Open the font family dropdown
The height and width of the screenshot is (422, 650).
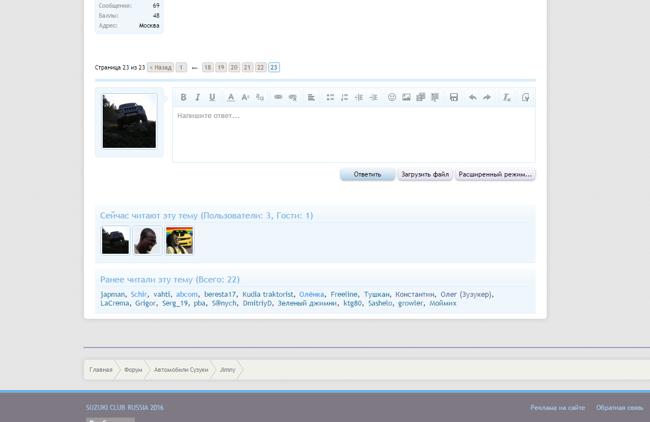(x=260, y=97)
